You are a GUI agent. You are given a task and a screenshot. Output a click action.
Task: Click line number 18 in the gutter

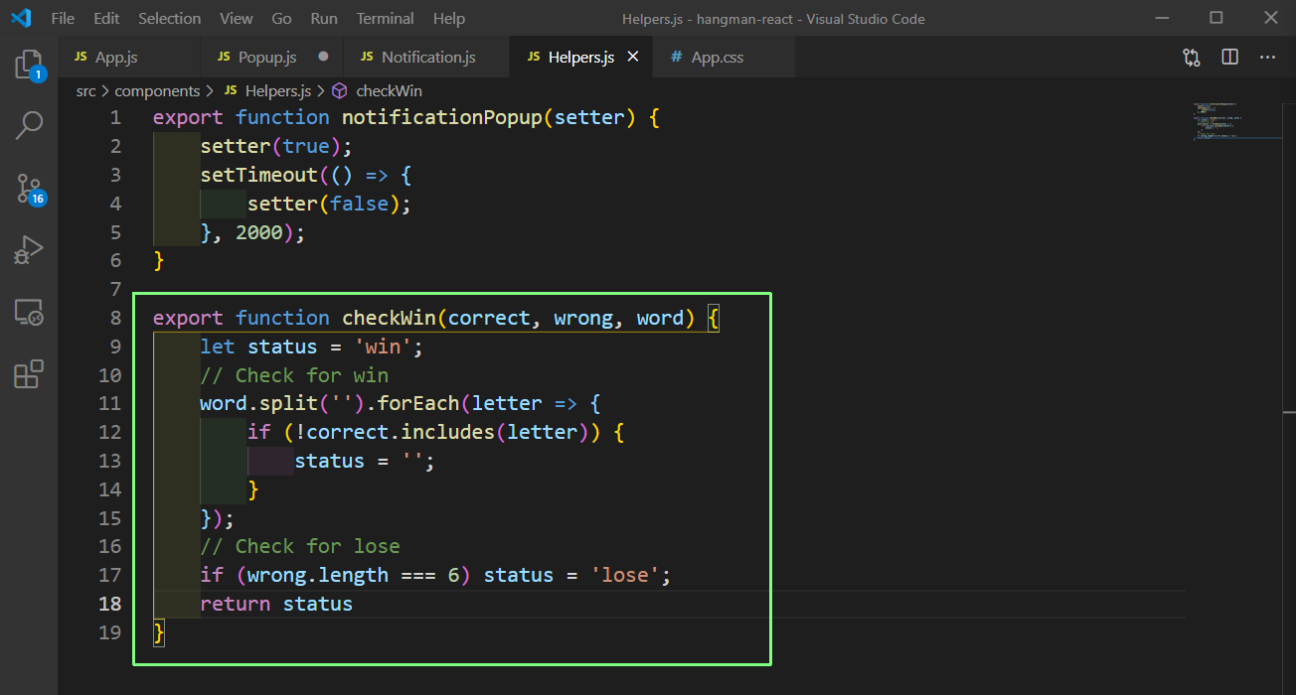click(x=109, y=604)
